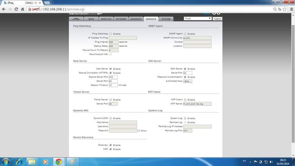Click the Windows Start button
This screenshot has width=295, height=166.
6,162
